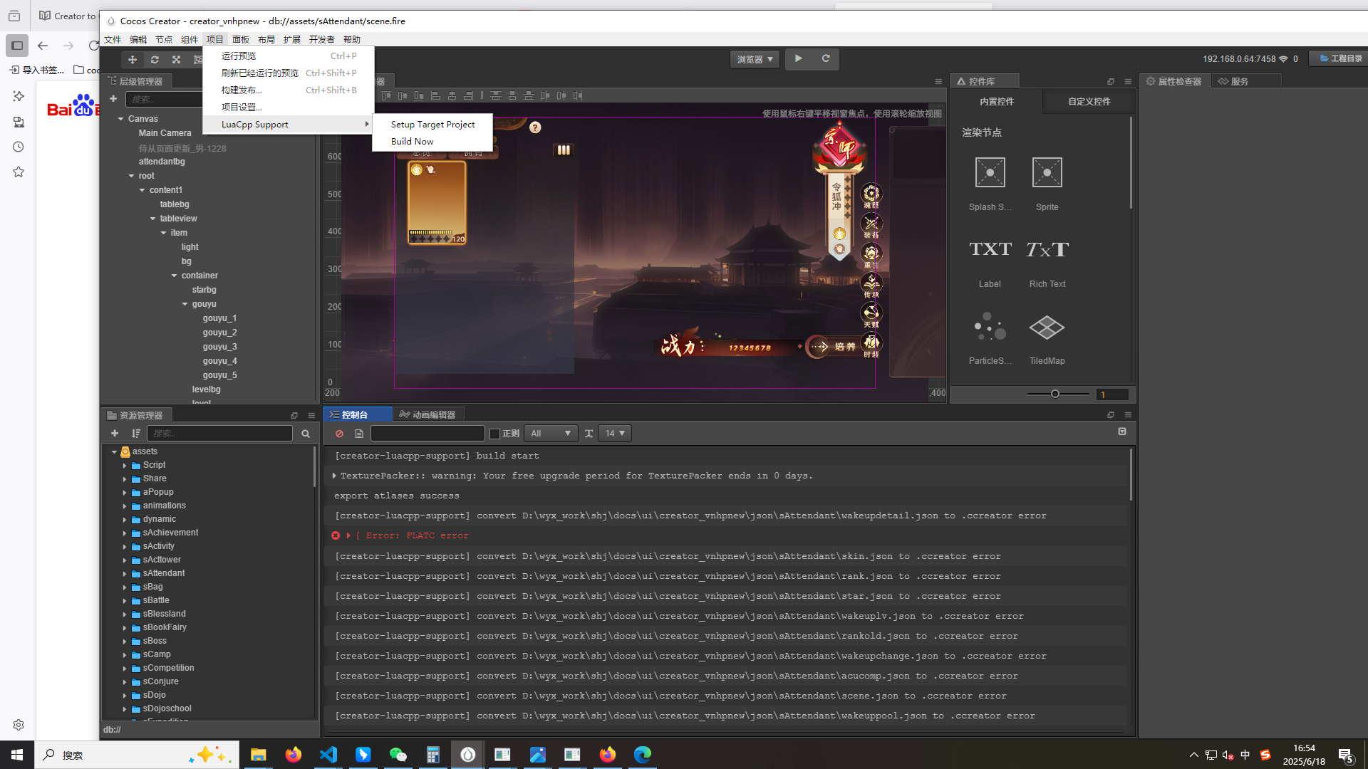Click the sort assets icon
The width and height of the screenshot is (1368, 769).
(x=136, y=434)
